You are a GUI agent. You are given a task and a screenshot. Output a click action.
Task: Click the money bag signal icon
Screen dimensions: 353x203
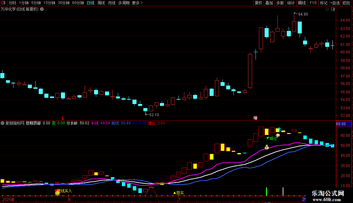tap(266, 147)
